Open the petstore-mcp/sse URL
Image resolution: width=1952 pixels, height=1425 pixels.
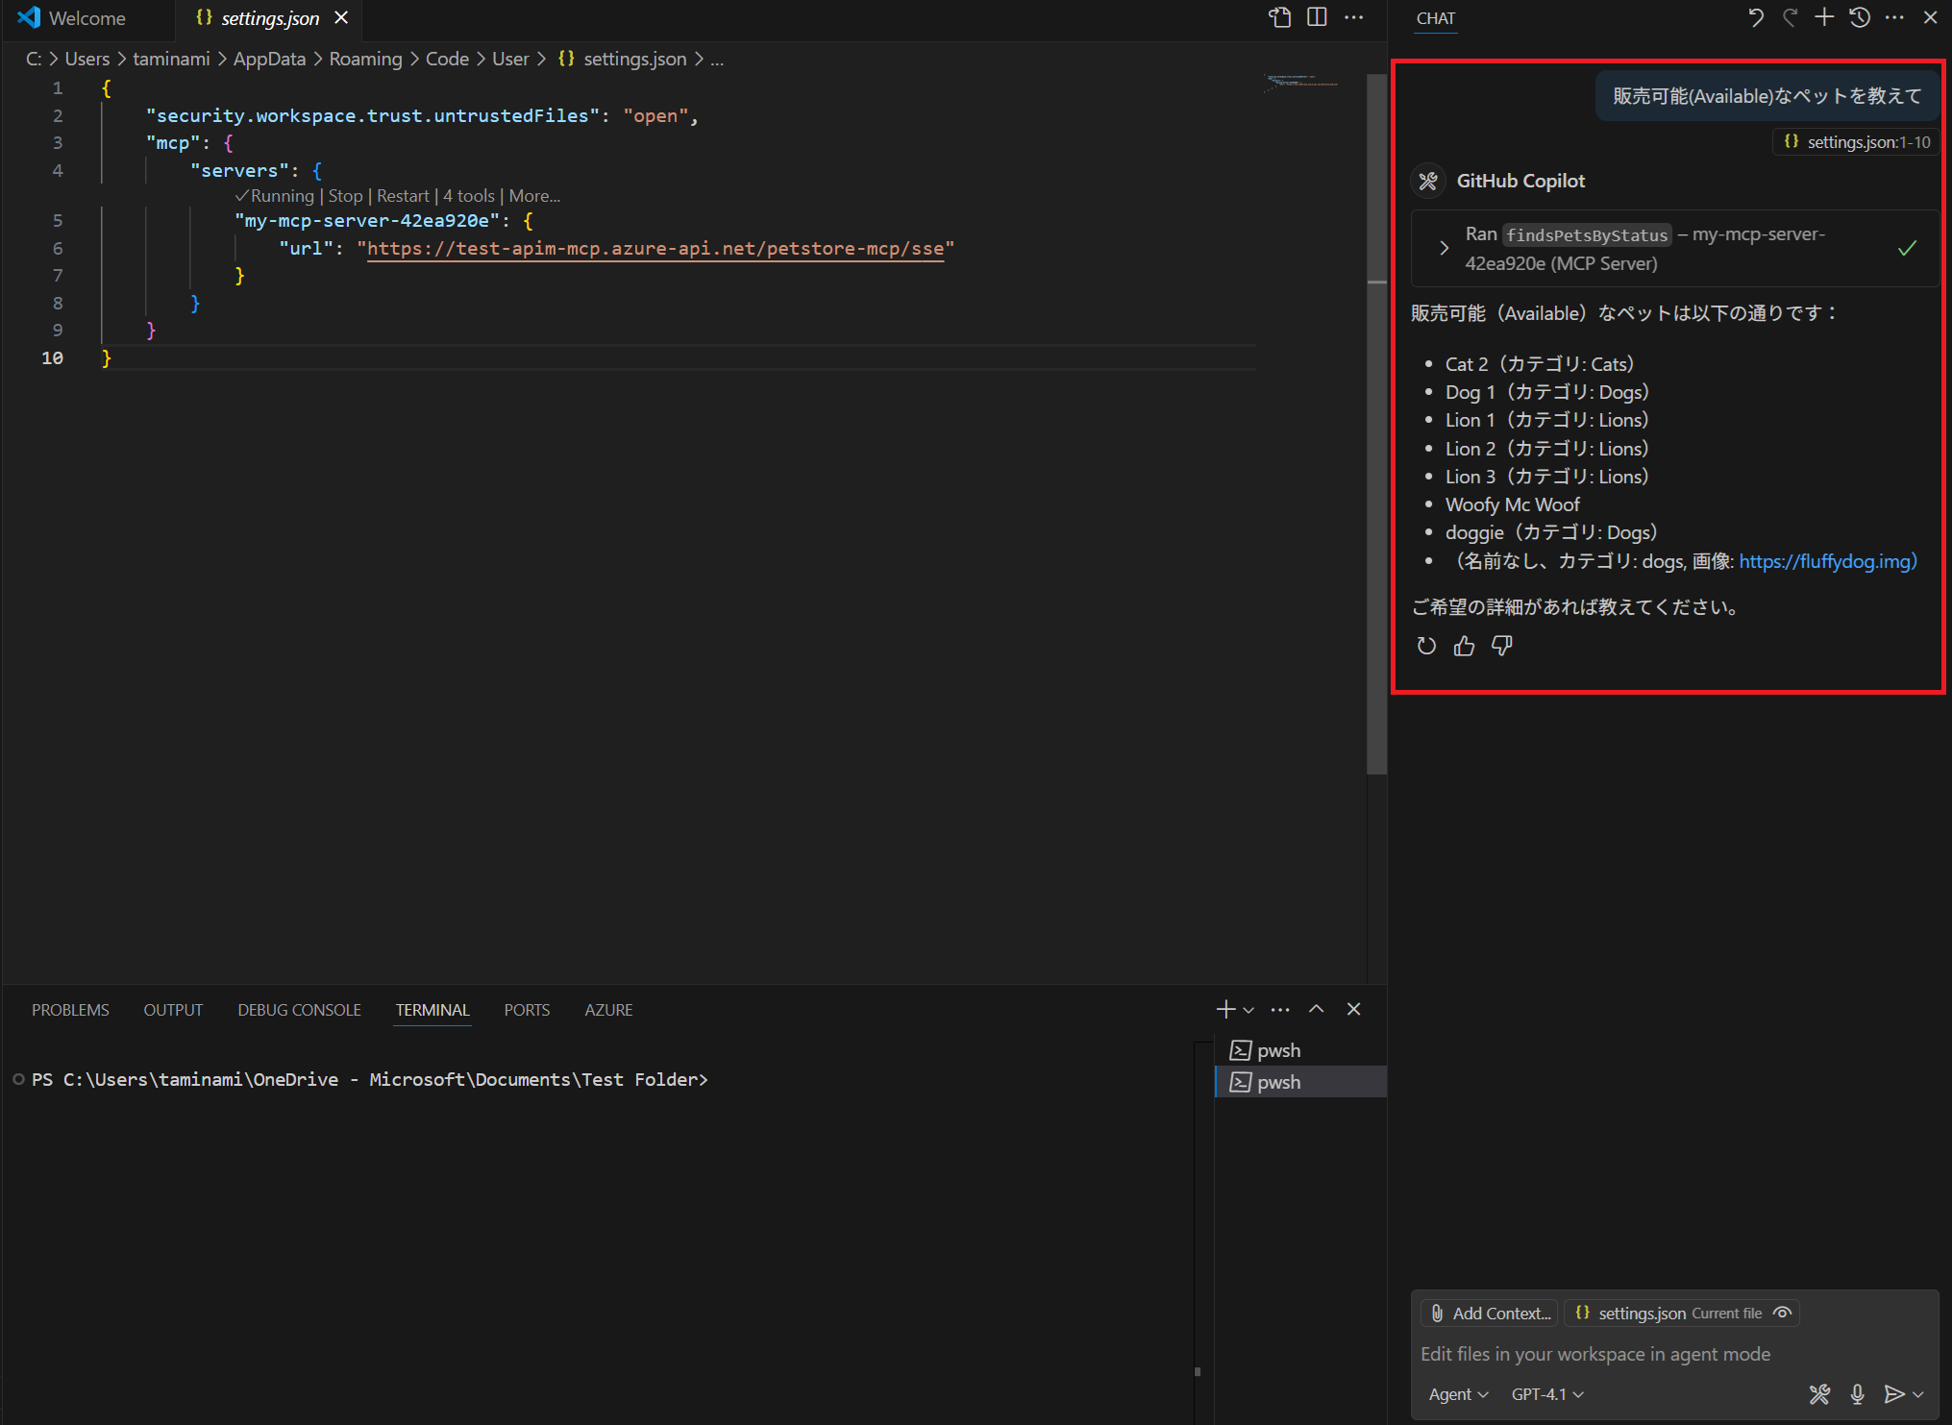655,249
